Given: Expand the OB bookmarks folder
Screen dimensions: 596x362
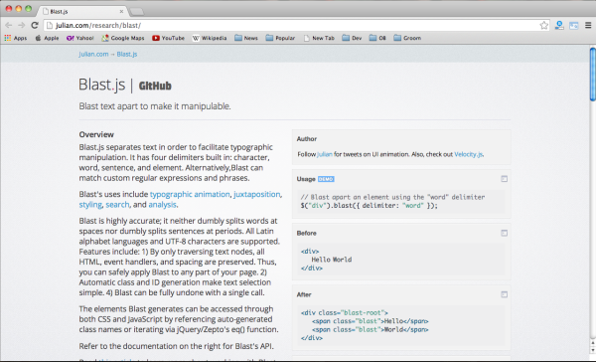Looking at the screenshot, I should pyautogui.click(x=377, y=38).
